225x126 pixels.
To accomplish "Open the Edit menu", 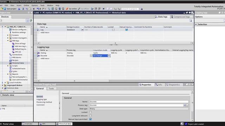I will click(x=6, y=6).
